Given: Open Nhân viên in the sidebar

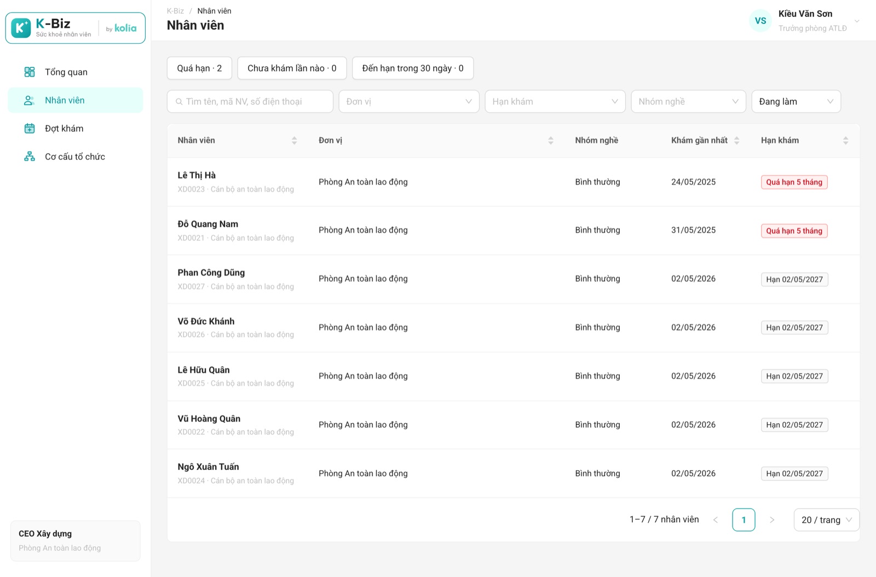Looking at the screenshot, I should click(76, 100).
